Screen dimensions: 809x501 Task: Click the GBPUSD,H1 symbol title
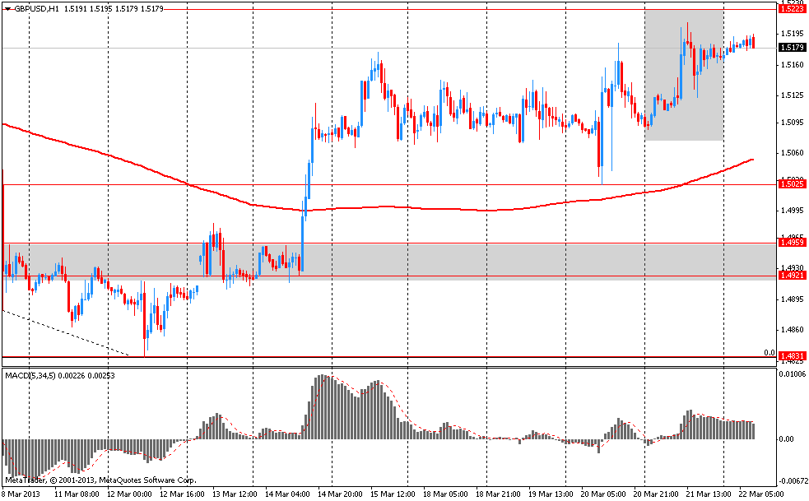pyautogui.click(x=36, y=9)
